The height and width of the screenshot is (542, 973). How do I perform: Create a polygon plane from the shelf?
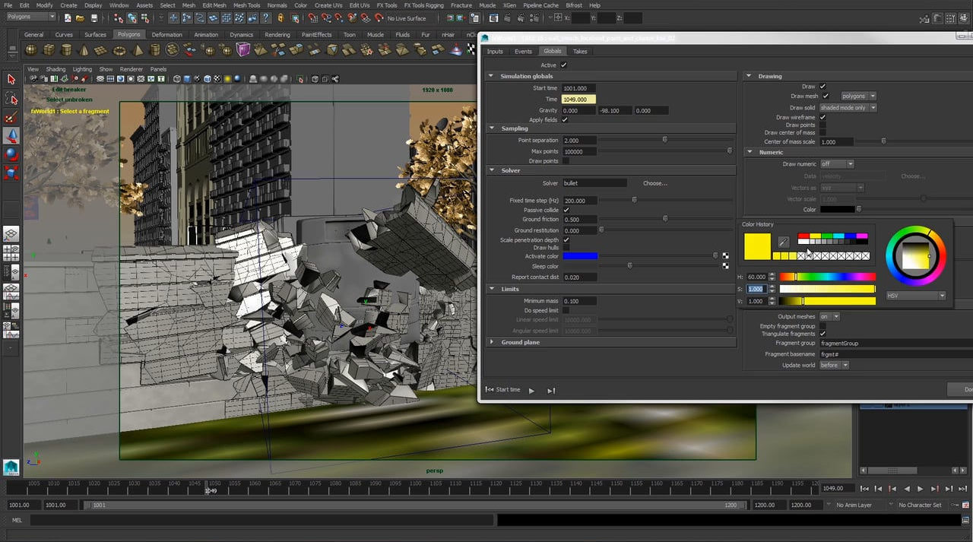pyautogui.click(x=101, y=50)
